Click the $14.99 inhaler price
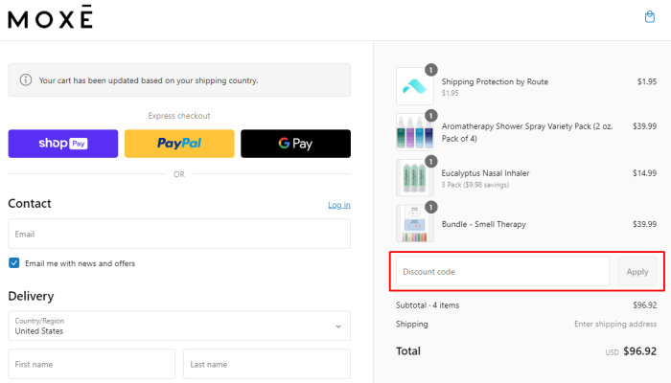 tap(644, 173)
